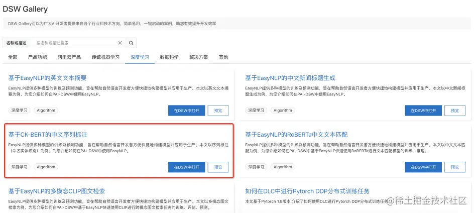Switch to the 阿里云产品 tab
474x213 pixels.
[69, 57]
